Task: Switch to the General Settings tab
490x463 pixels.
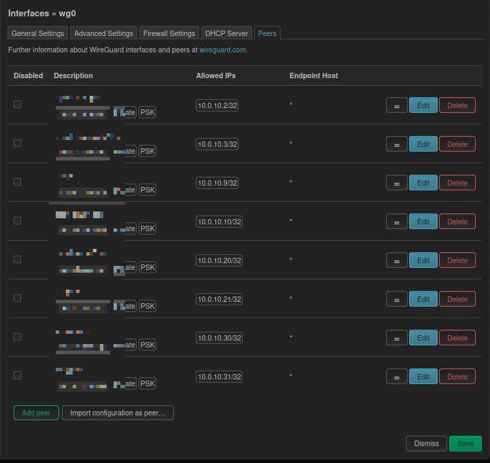Action: pos(38,33)
